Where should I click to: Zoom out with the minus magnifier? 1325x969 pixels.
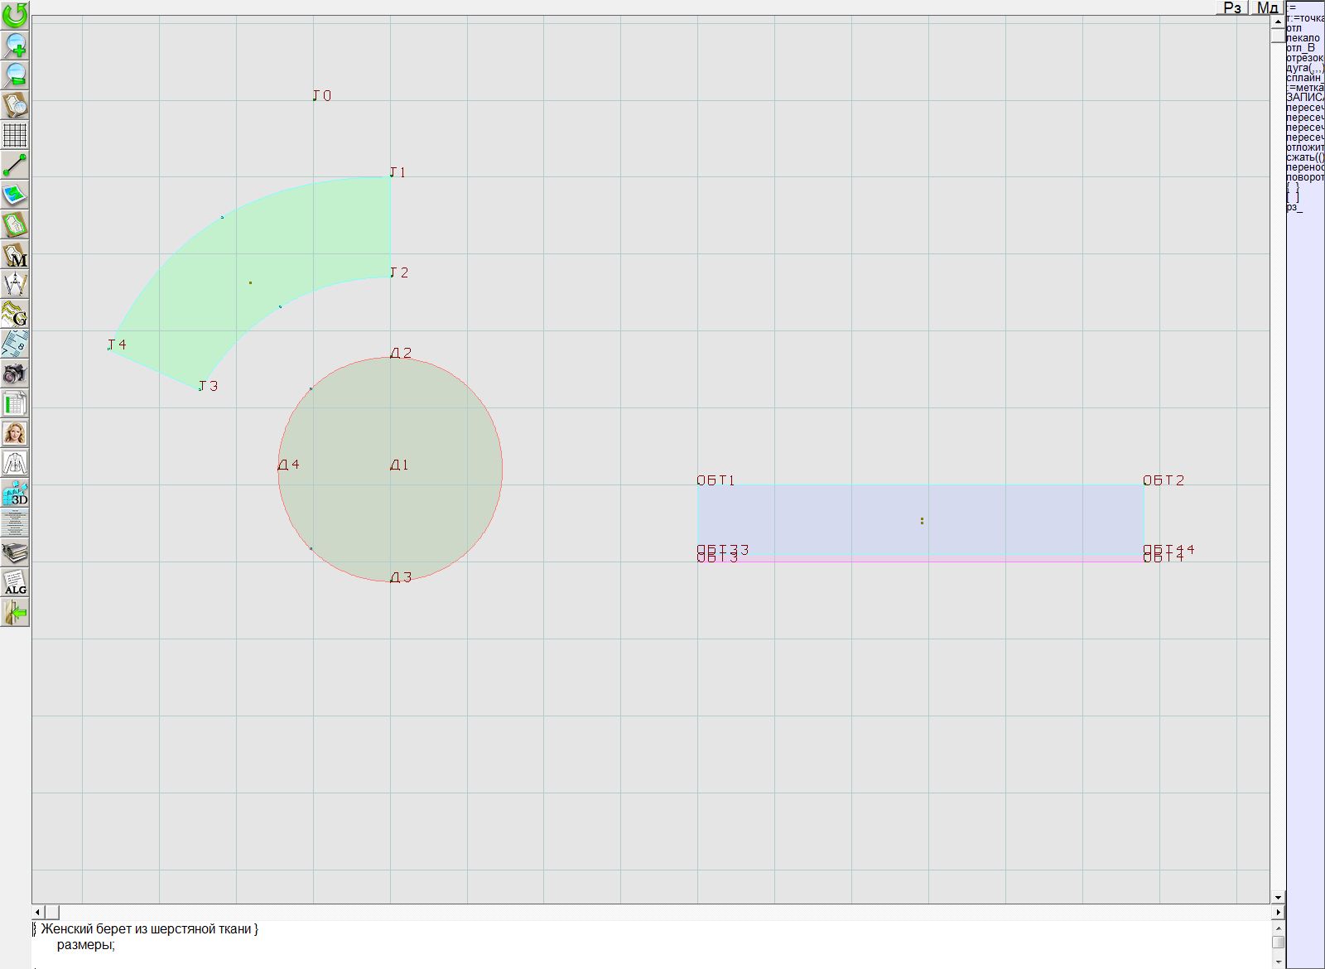click(x=15, y=75)
